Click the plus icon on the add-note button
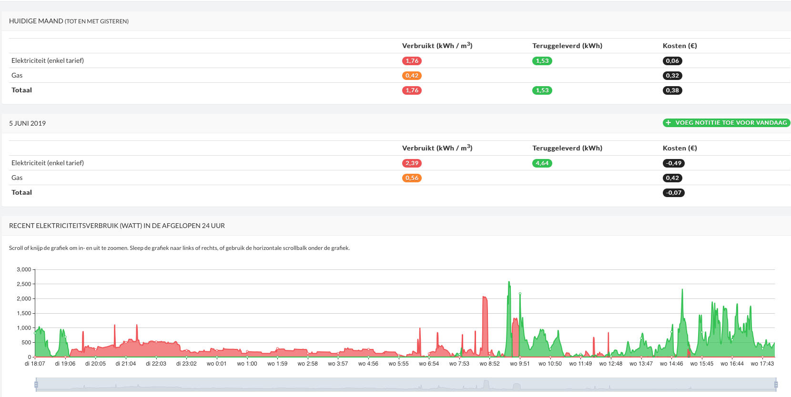791x397 pixels. (x=669, y=123)
